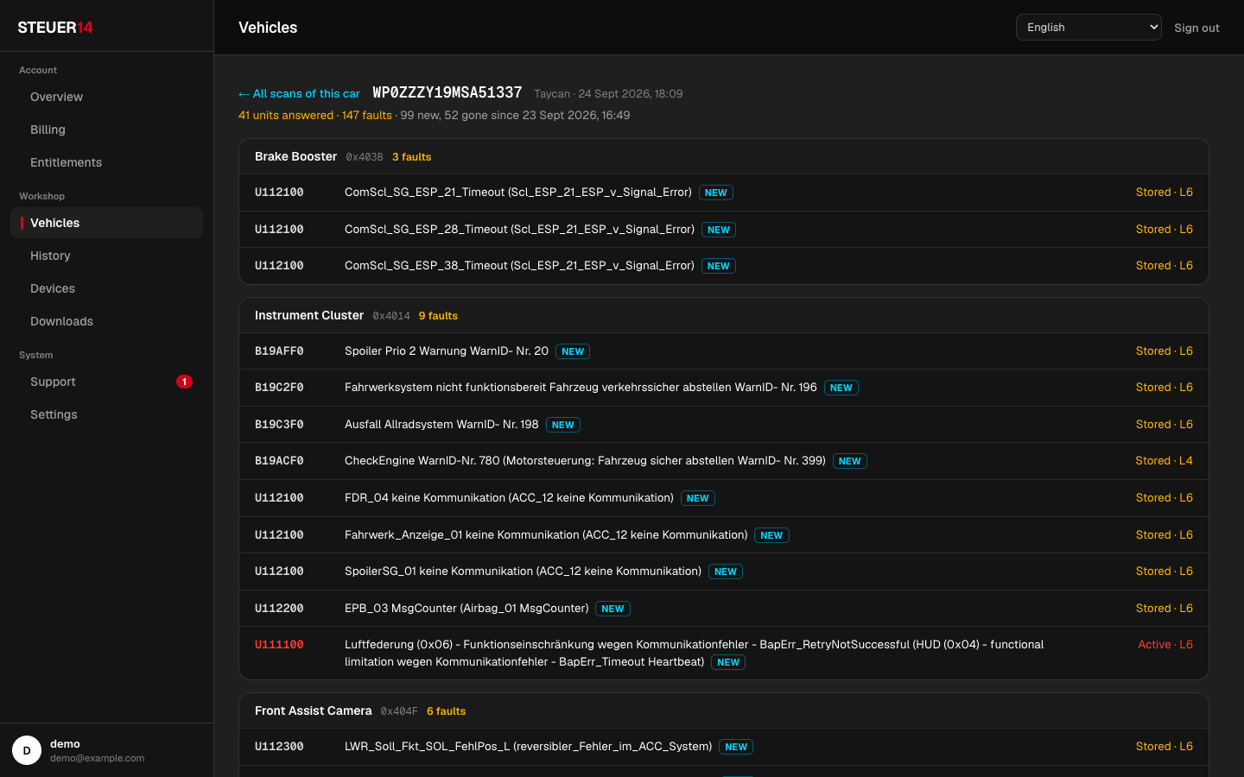The height and width of the screenshot is (777, 1244).
Task: Click the Support notification badge
Action: pos(184,382)
